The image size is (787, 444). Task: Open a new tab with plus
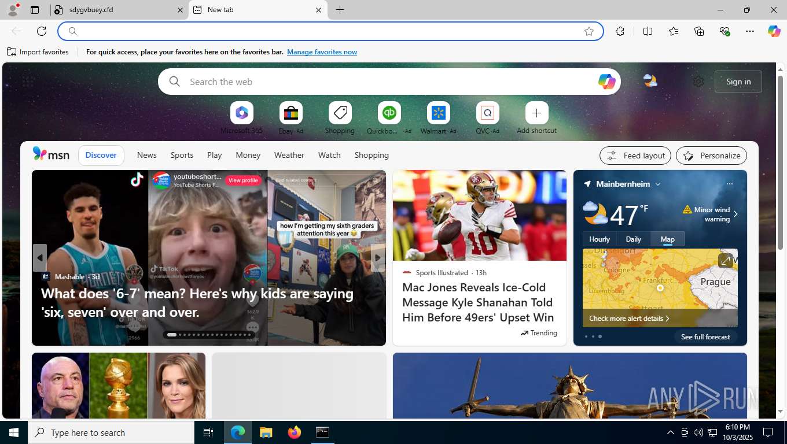click(x=340, y=10)
